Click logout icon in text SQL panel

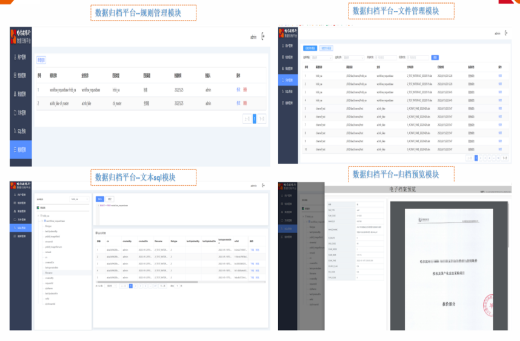pos(263,185)
